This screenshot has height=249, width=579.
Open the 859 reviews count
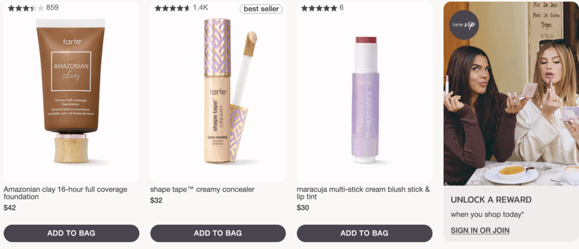tap(52, 8)
